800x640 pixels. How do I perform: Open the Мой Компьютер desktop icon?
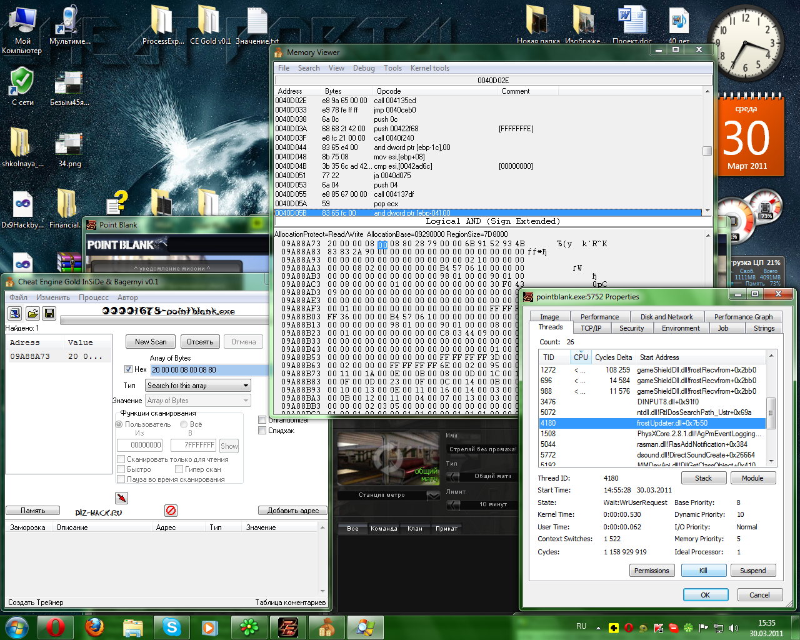tap(22, 29)
